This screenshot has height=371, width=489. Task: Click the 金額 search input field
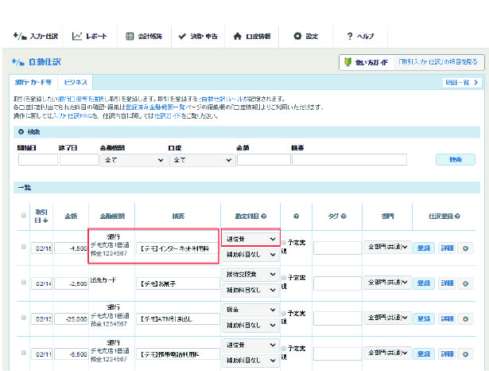tap(264, 159)
